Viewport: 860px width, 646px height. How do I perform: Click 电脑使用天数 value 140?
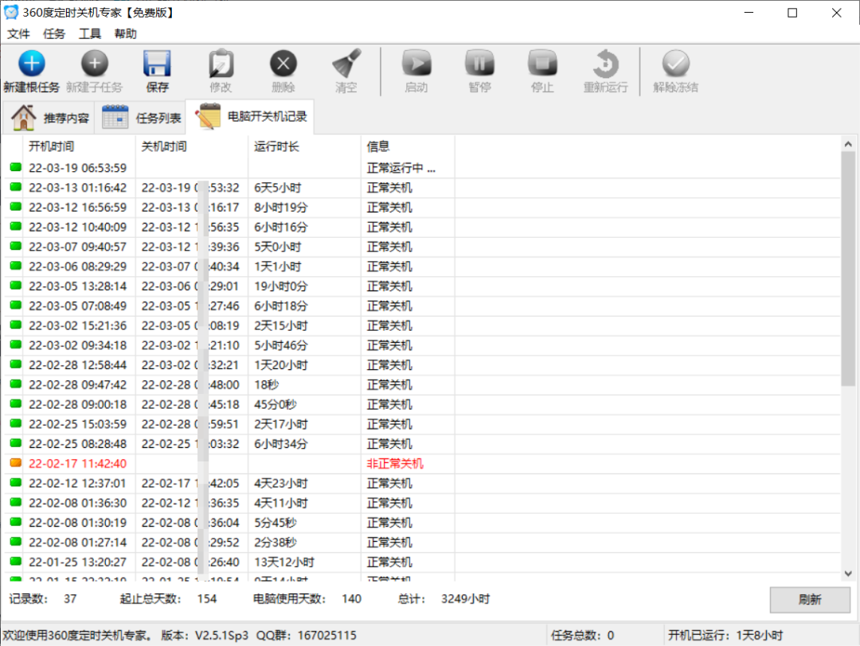[x=351, y=599]
